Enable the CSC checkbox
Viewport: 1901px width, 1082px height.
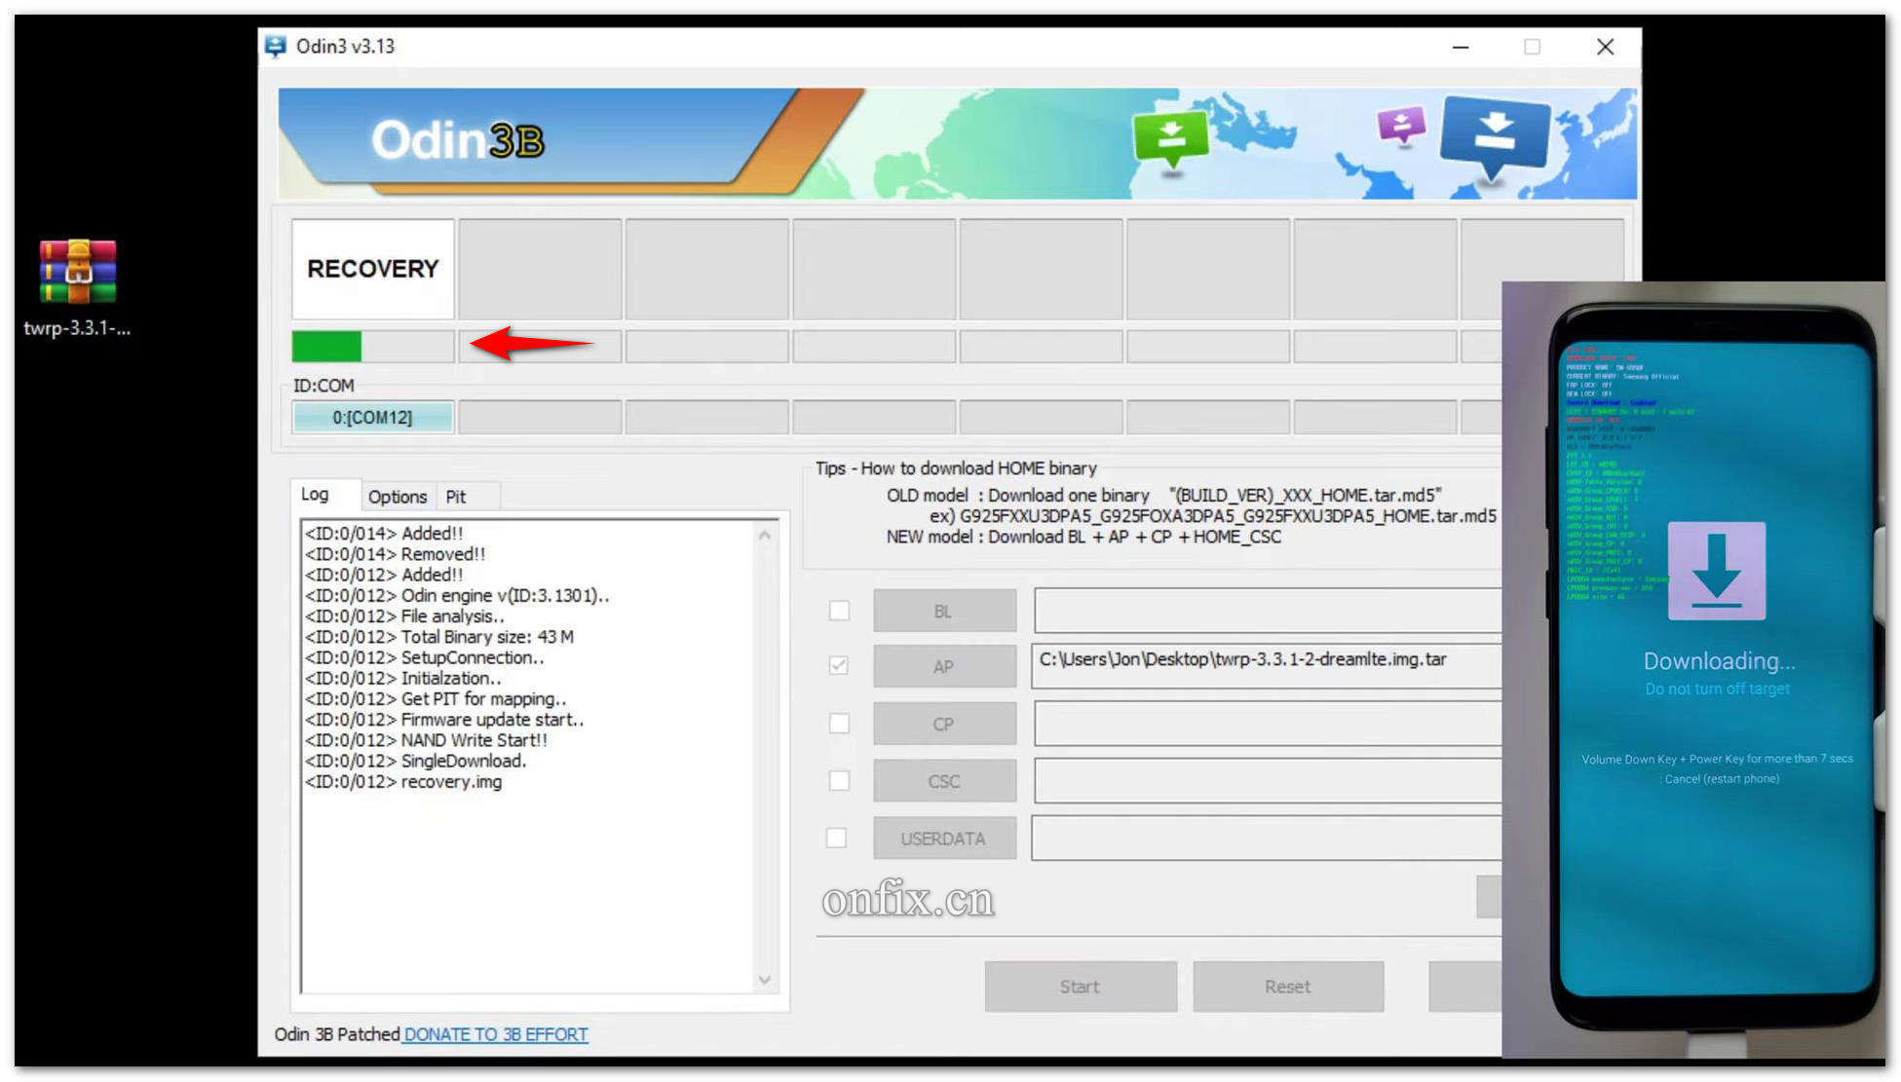click(839, 780)
